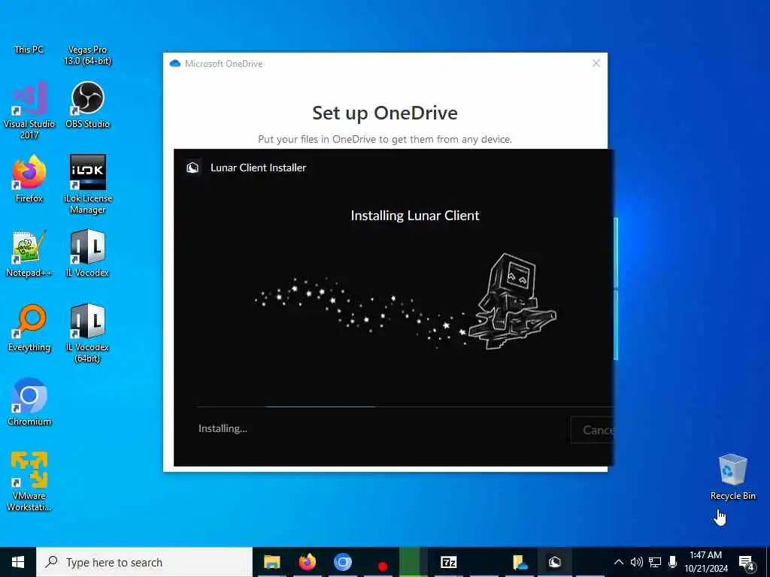The height and width of the screenshot is (577, 770).
Task: Open volume control in system tray
Action: tap(636, 562)
